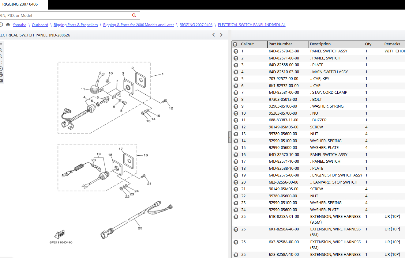
Task: Click the red search magnifier icon
Action: point(134,15)
